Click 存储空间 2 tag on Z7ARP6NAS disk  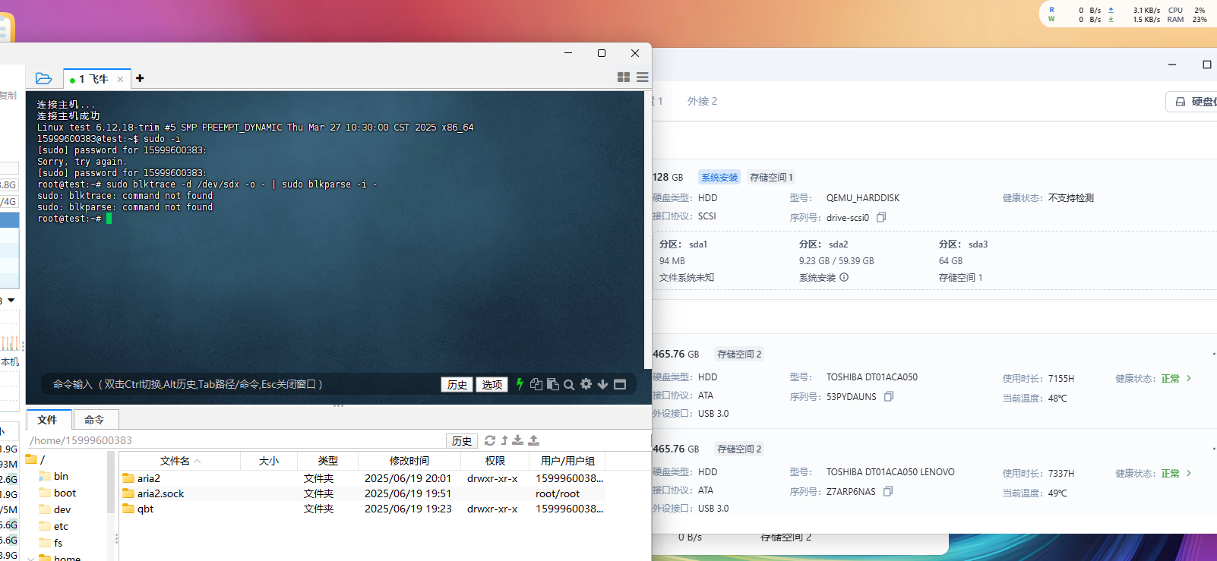pos(739,449)
